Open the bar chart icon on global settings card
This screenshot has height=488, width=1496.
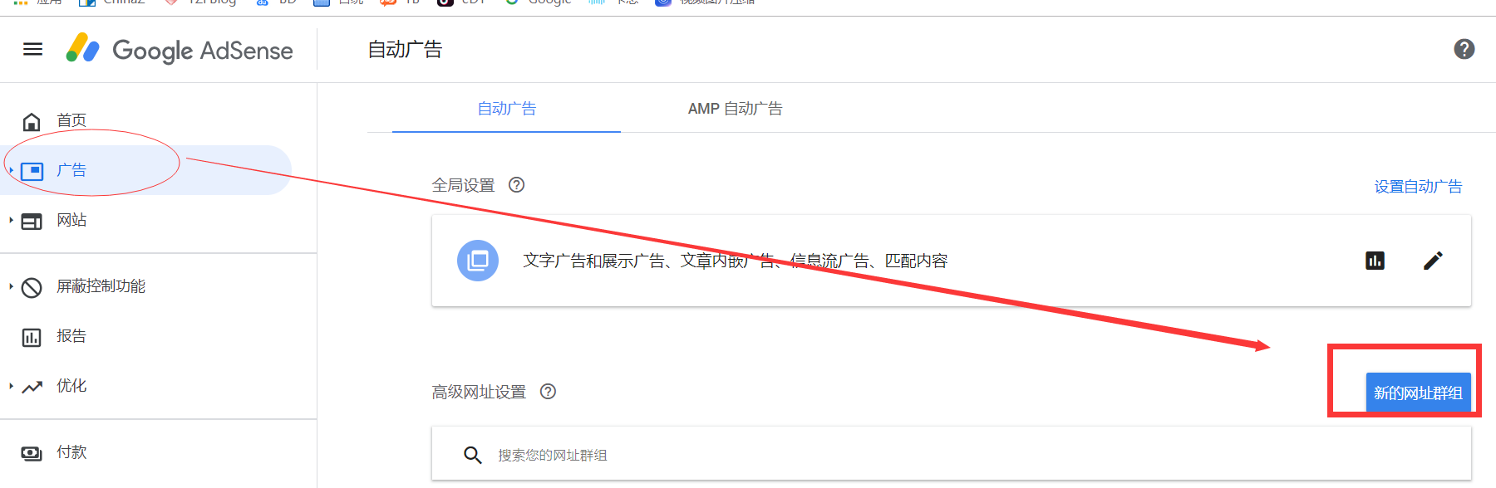point(1375,261)
